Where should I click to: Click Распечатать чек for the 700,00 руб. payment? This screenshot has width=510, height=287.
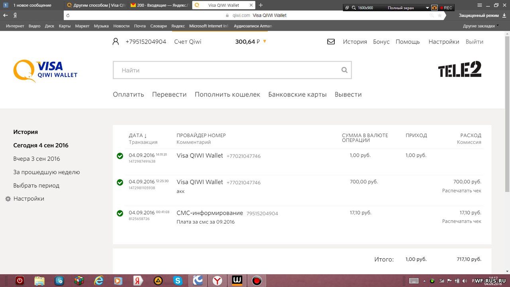click(462, 191)
